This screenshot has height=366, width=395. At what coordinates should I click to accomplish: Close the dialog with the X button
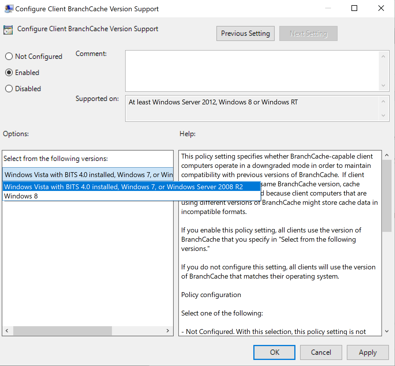[x=381, y=8]
